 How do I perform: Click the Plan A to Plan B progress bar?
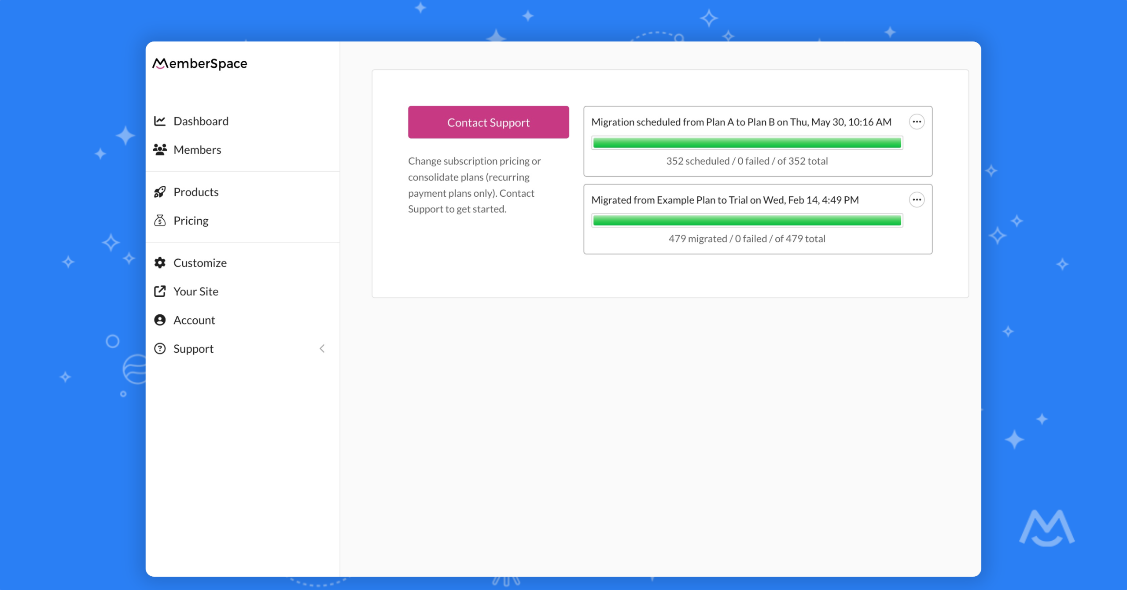coord(747,143)
